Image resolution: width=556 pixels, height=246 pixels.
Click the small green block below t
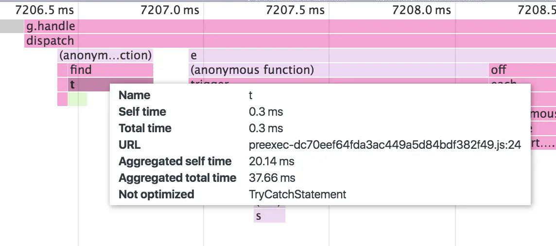pyautogui.click(x=77, y=99)
